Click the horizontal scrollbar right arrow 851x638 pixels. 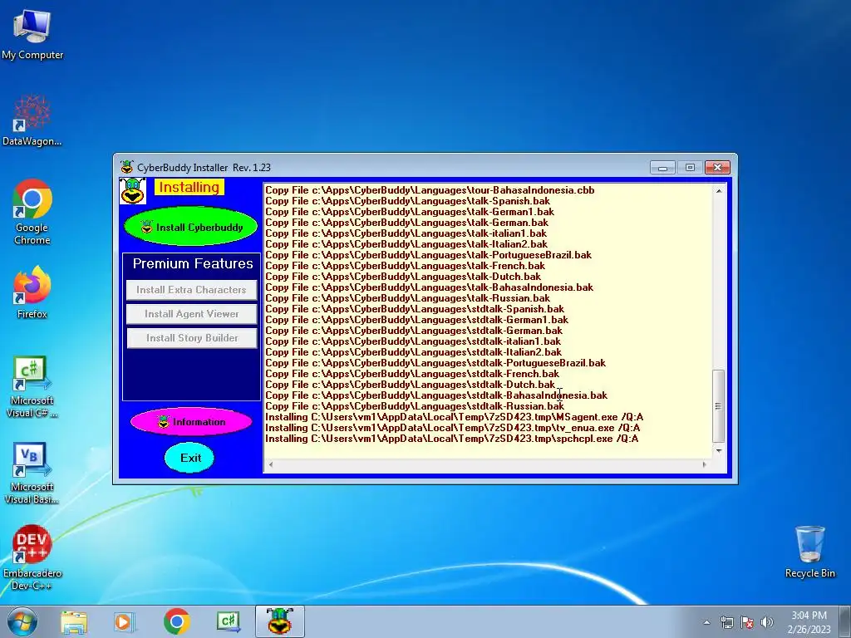coord(705,464)
